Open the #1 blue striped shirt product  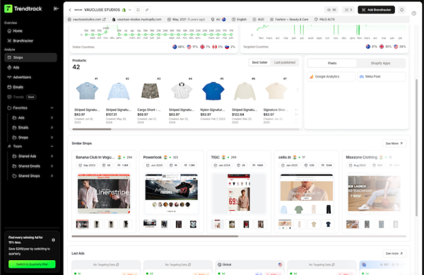(87, 91)
